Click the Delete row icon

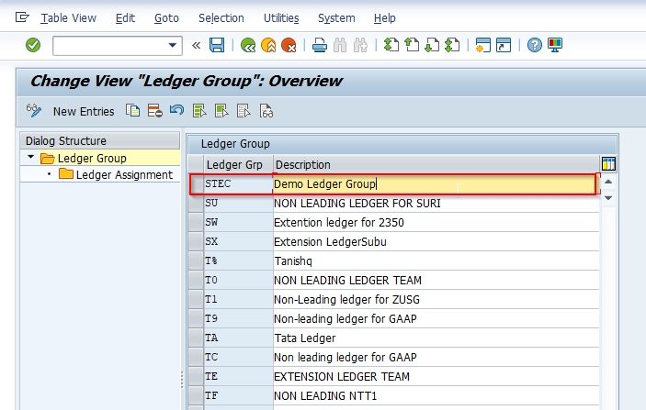click(155, 111)
